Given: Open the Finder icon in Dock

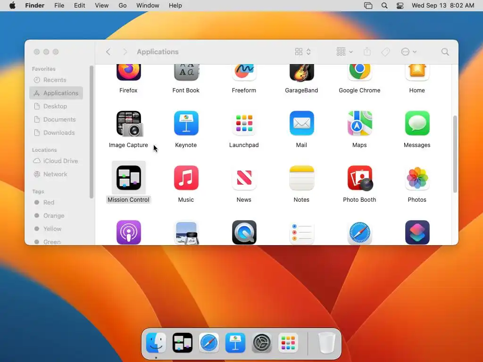Looking at the screenshot, I should pos(156,343).
